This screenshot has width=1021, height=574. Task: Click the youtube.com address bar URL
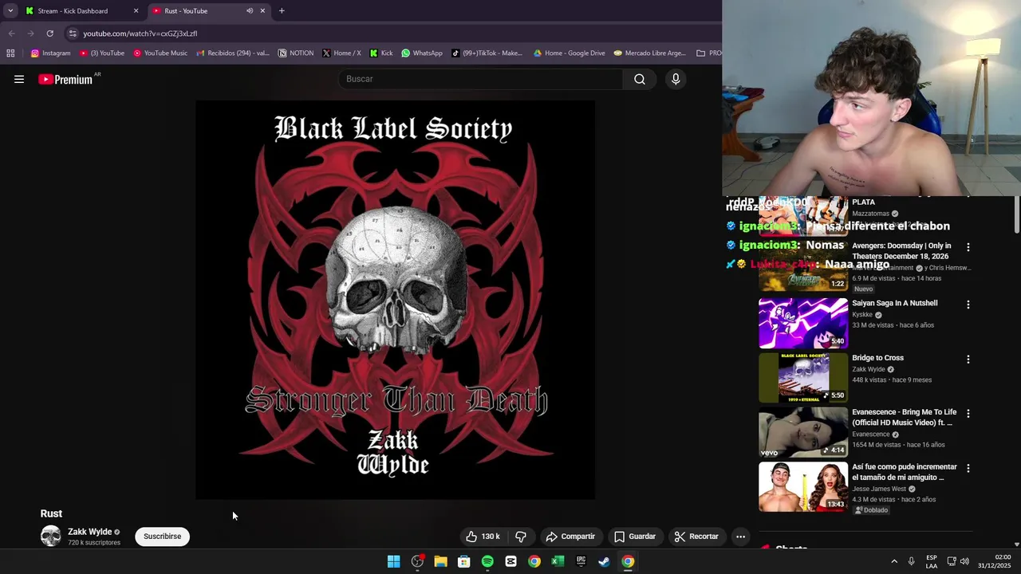click(x=140, y=33)
